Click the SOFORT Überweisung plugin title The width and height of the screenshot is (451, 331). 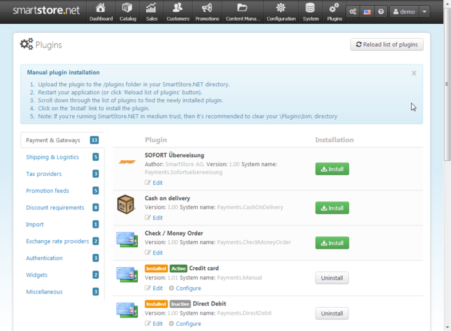click(x=175, y=155)
